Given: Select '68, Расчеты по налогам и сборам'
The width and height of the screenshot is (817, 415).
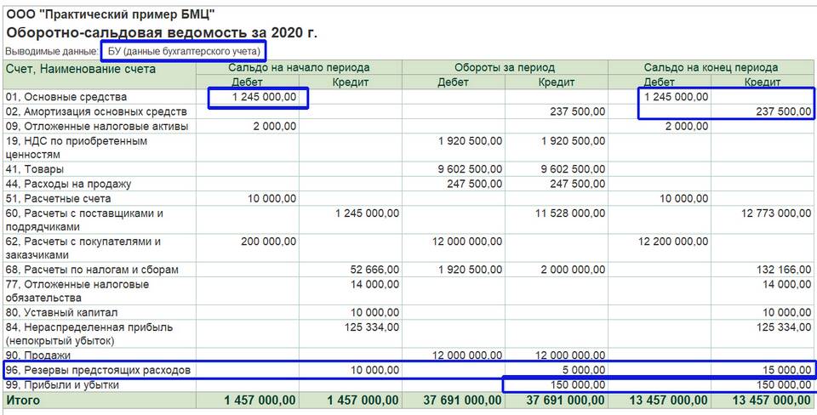Looking at the screenshot, I should (x=92, y=270).
